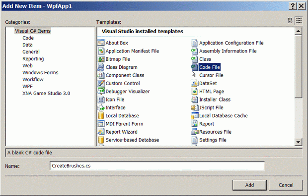Select the Assembly Information File icon
This screenshot has height=196, width=308.
tap(194, 51)
